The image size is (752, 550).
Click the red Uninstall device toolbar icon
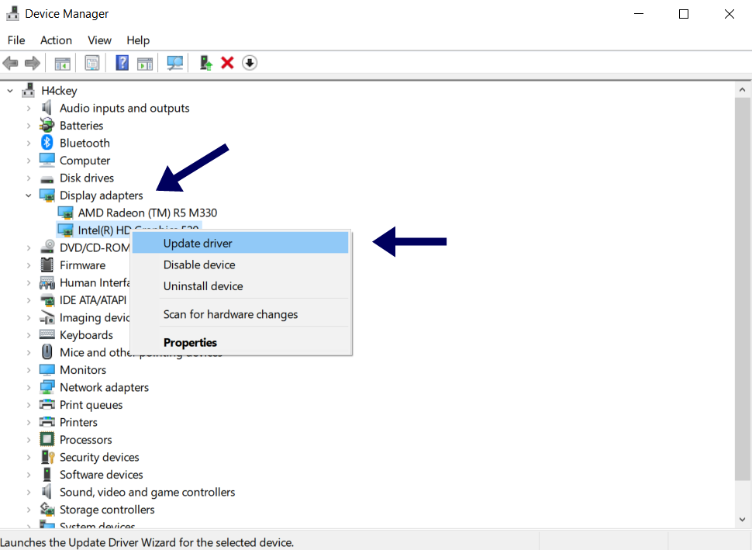[226, 63]
